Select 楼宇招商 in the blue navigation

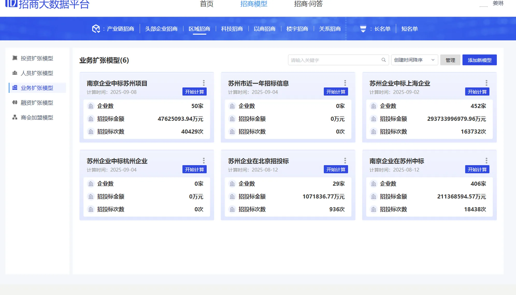(x=297, y=29)
